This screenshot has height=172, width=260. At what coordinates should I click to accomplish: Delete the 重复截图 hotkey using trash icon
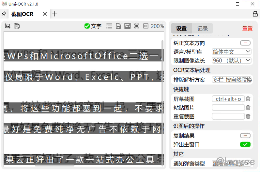click(x=248, y=116)
